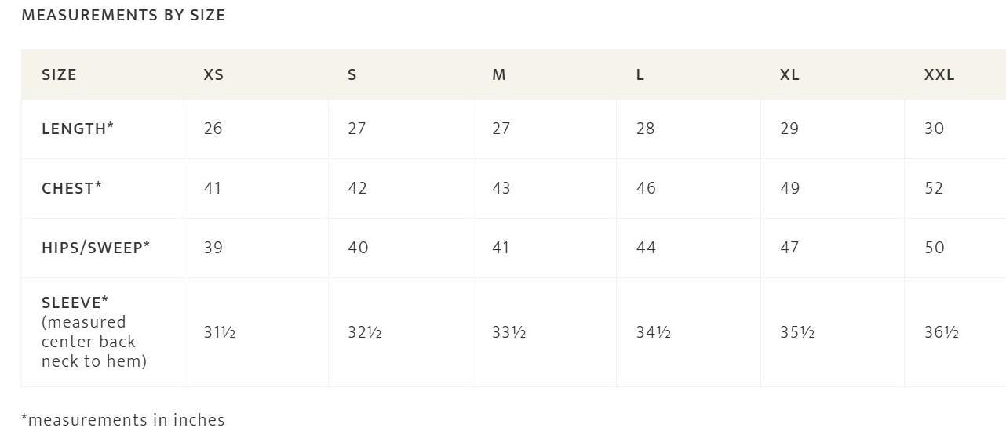This screenshot has height=442, width=1006.
Task: Select the MEASUREMENTS BY SIZE heading
Action: pos(123,15)
